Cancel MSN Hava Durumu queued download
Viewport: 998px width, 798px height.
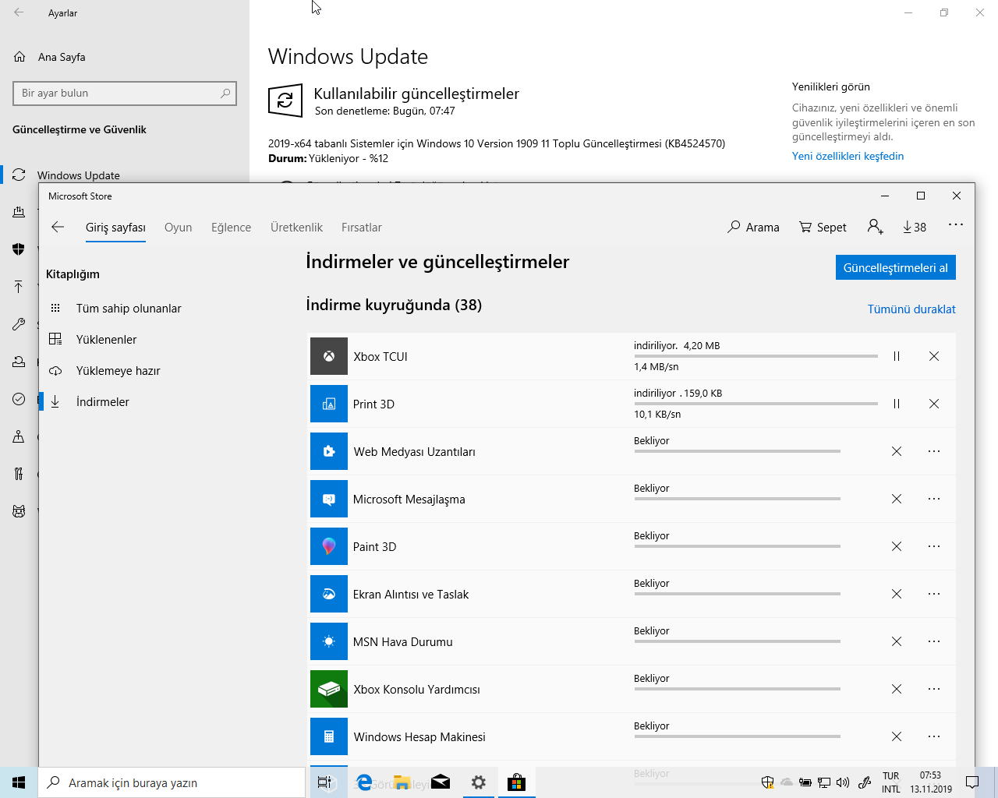(897, 641)
